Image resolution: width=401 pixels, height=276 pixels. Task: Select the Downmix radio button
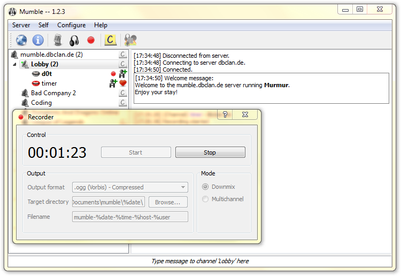coord(205,187)
